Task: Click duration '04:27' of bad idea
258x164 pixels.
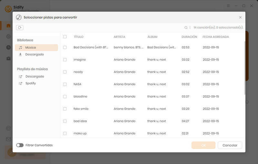Action: [185, 121]
